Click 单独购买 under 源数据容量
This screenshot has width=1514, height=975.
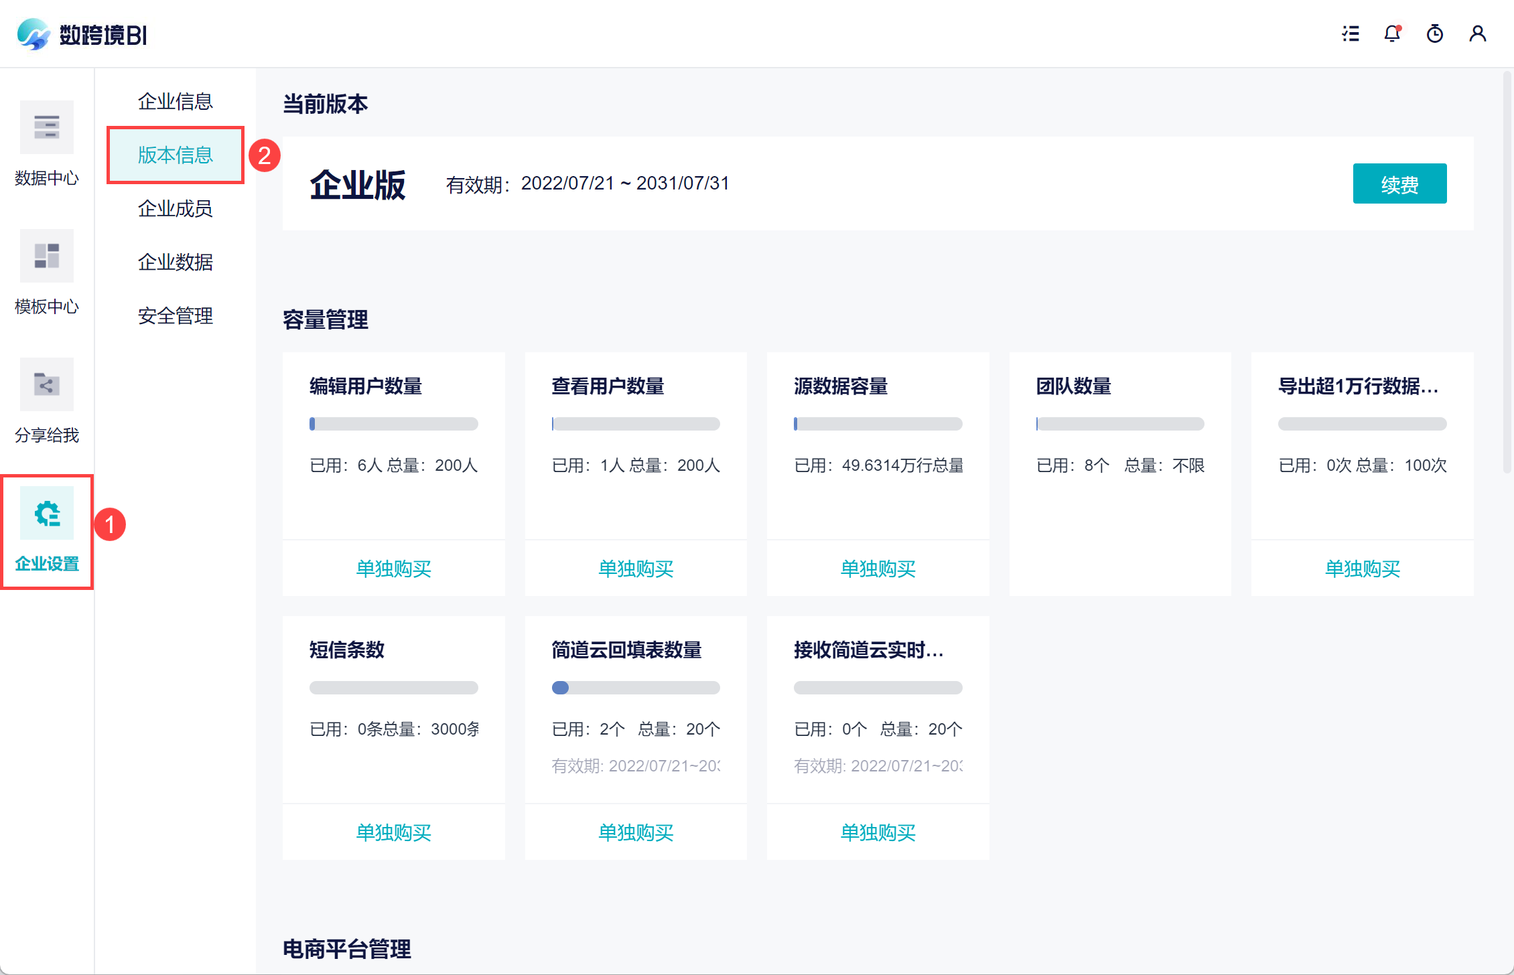click(x=878, y=569)
